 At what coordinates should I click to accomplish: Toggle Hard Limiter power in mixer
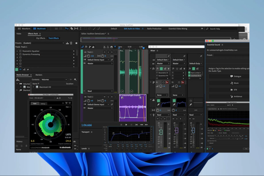190,73
